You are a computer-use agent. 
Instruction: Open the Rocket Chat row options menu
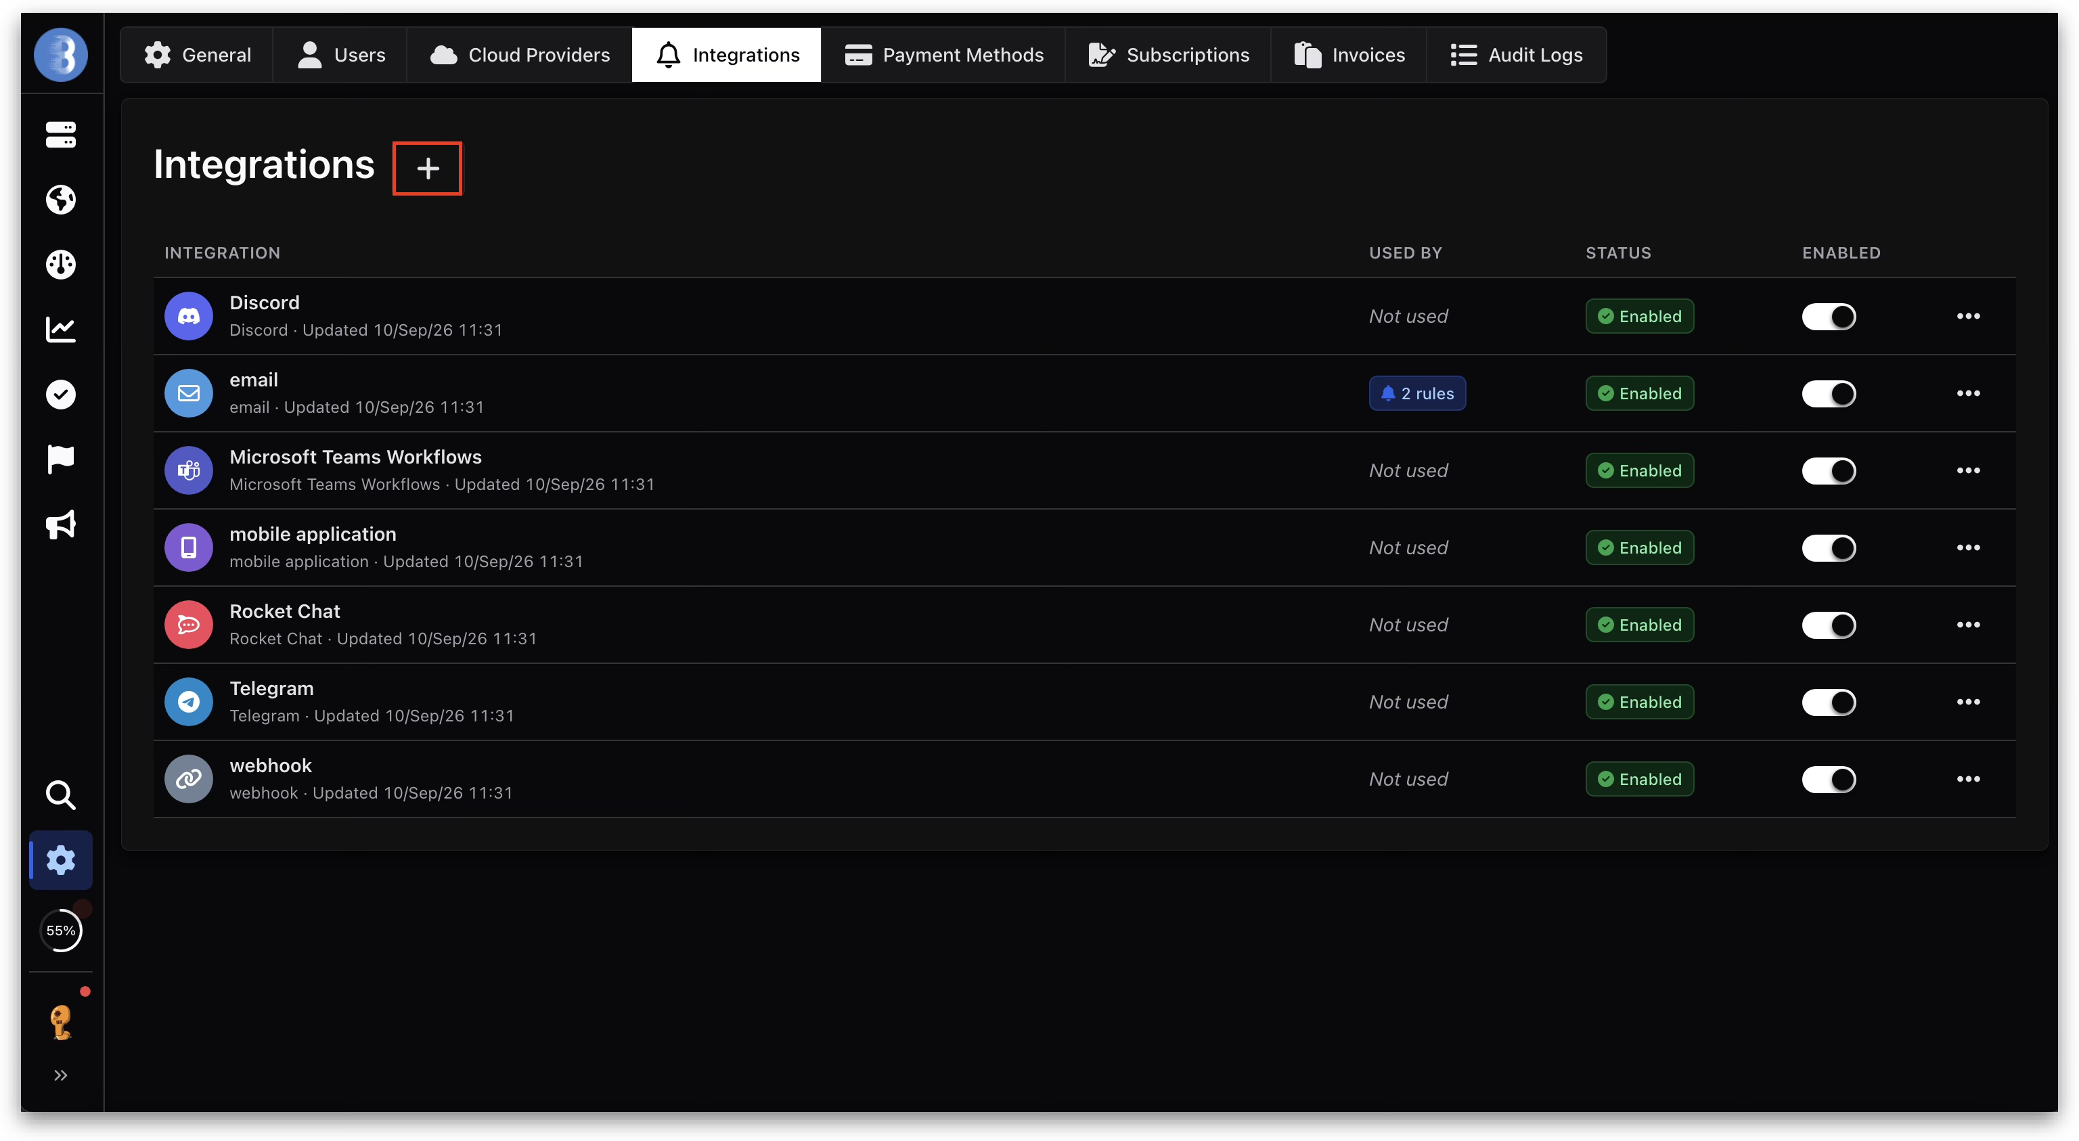coord(1969,625)
